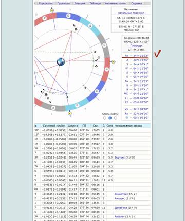Click the Moon glyph inside the chart
Screen dimensions: 185x221
(x=95, y=52)
